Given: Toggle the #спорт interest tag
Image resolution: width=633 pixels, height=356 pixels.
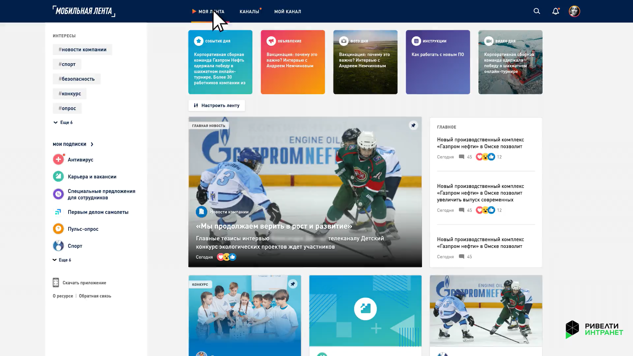Looking at the screenshot, I should click(x=67, y=64).
